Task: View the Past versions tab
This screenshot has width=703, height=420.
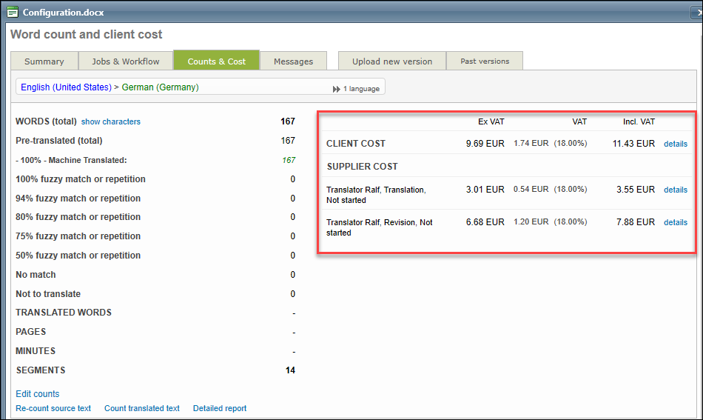Action: click(485, 61)
